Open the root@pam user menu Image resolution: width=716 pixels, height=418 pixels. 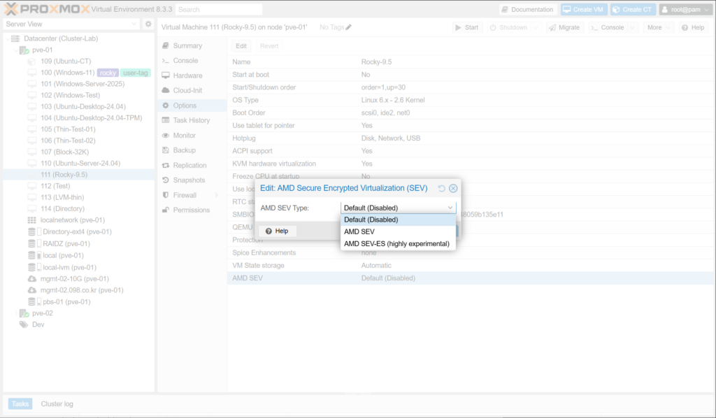click(685, 10)
